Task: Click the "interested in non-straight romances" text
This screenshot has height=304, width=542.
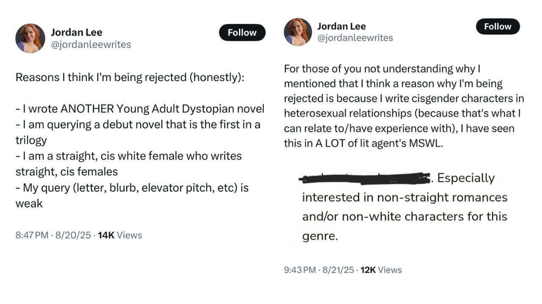Action: coord(404,197)
